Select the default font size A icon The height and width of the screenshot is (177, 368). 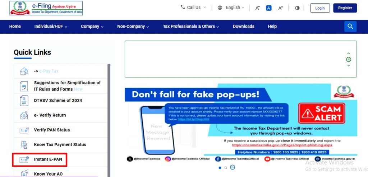269,8
